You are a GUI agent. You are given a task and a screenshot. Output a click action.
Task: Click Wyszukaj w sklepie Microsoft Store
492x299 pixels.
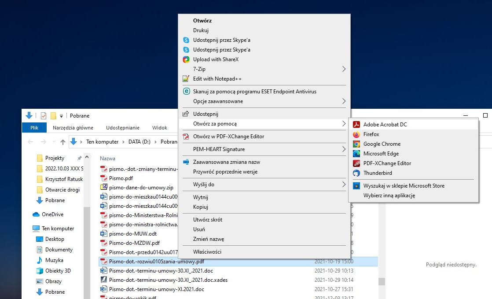pyautogui.click(x=404, y=186)
